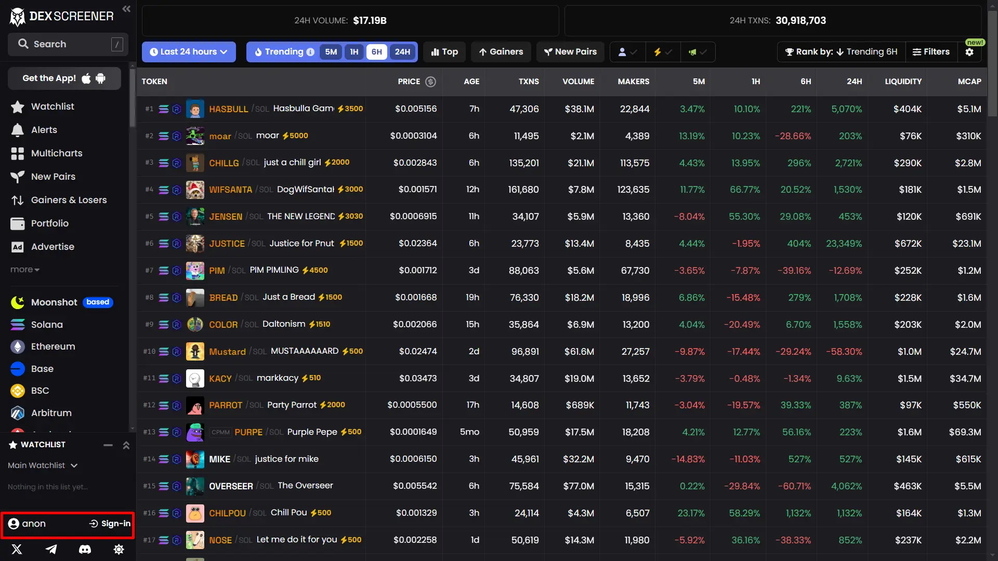Toggle the ads megaphone filter
Screen dimensions: 998x561
[x=698, y=52]
